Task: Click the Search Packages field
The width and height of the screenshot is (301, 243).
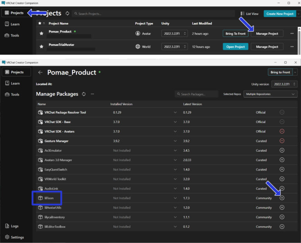Action: [197, 94]
